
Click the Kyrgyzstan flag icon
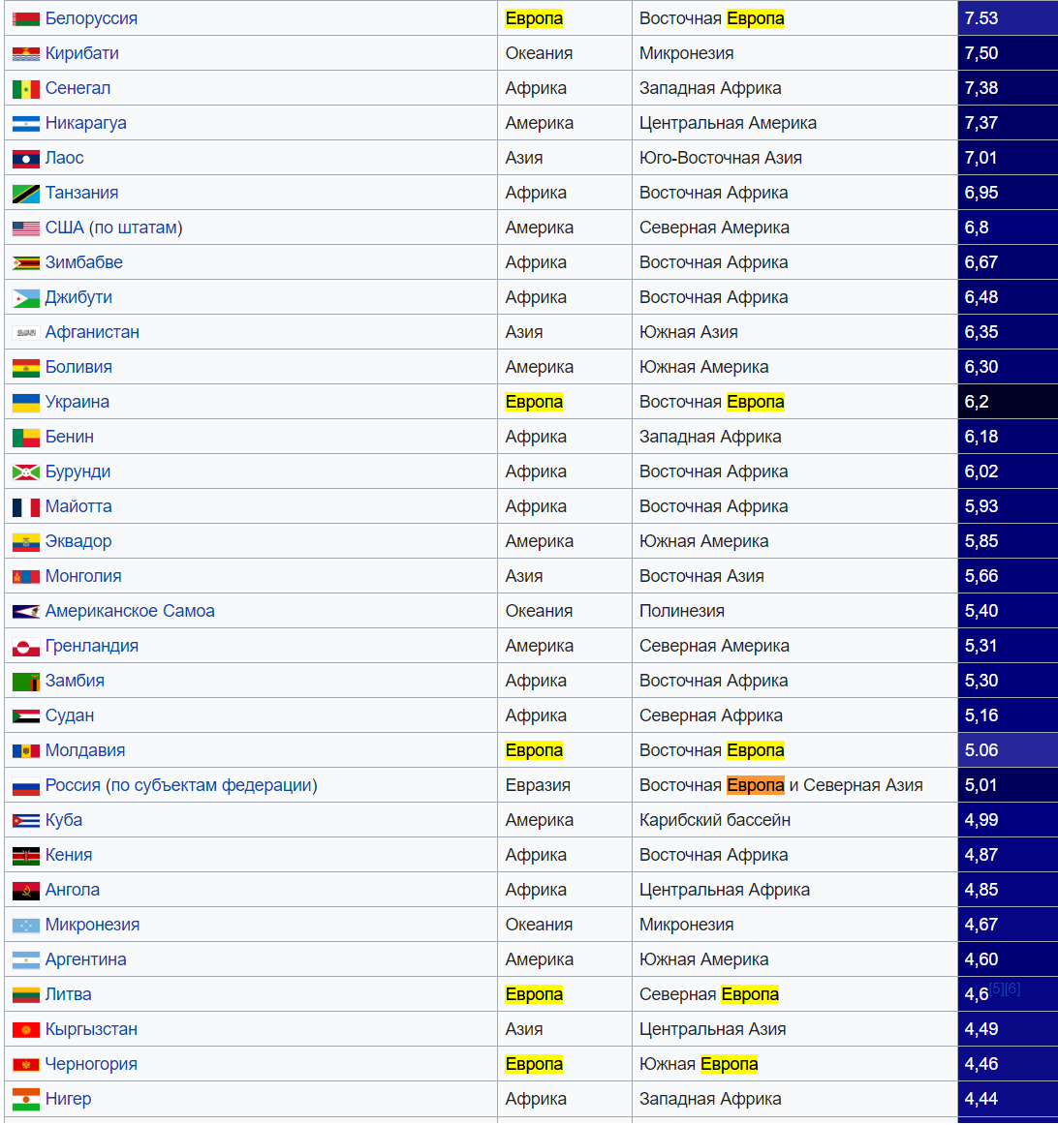pos(26,1030)
